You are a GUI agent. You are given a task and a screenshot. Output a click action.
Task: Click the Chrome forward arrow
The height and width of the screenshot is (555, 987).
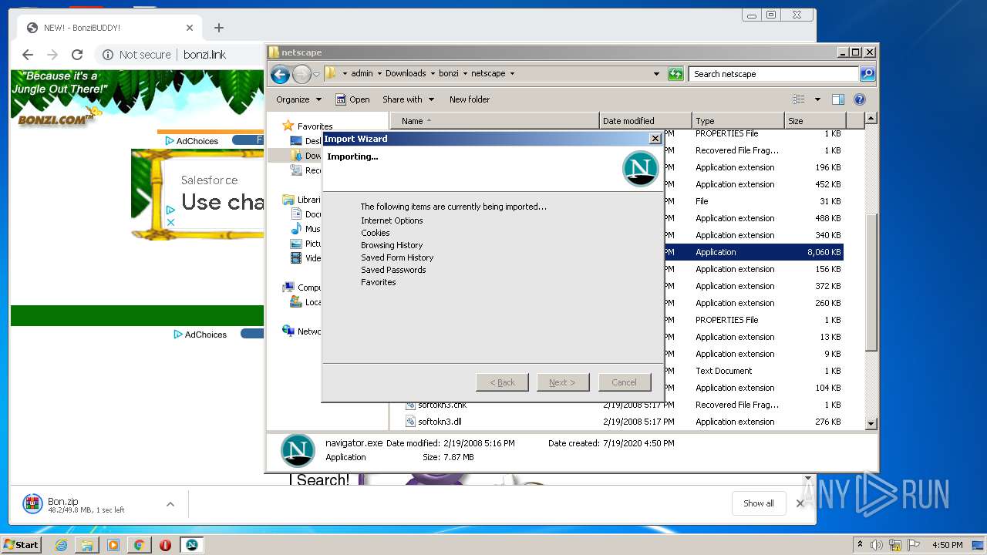click(x=52, y=55)
